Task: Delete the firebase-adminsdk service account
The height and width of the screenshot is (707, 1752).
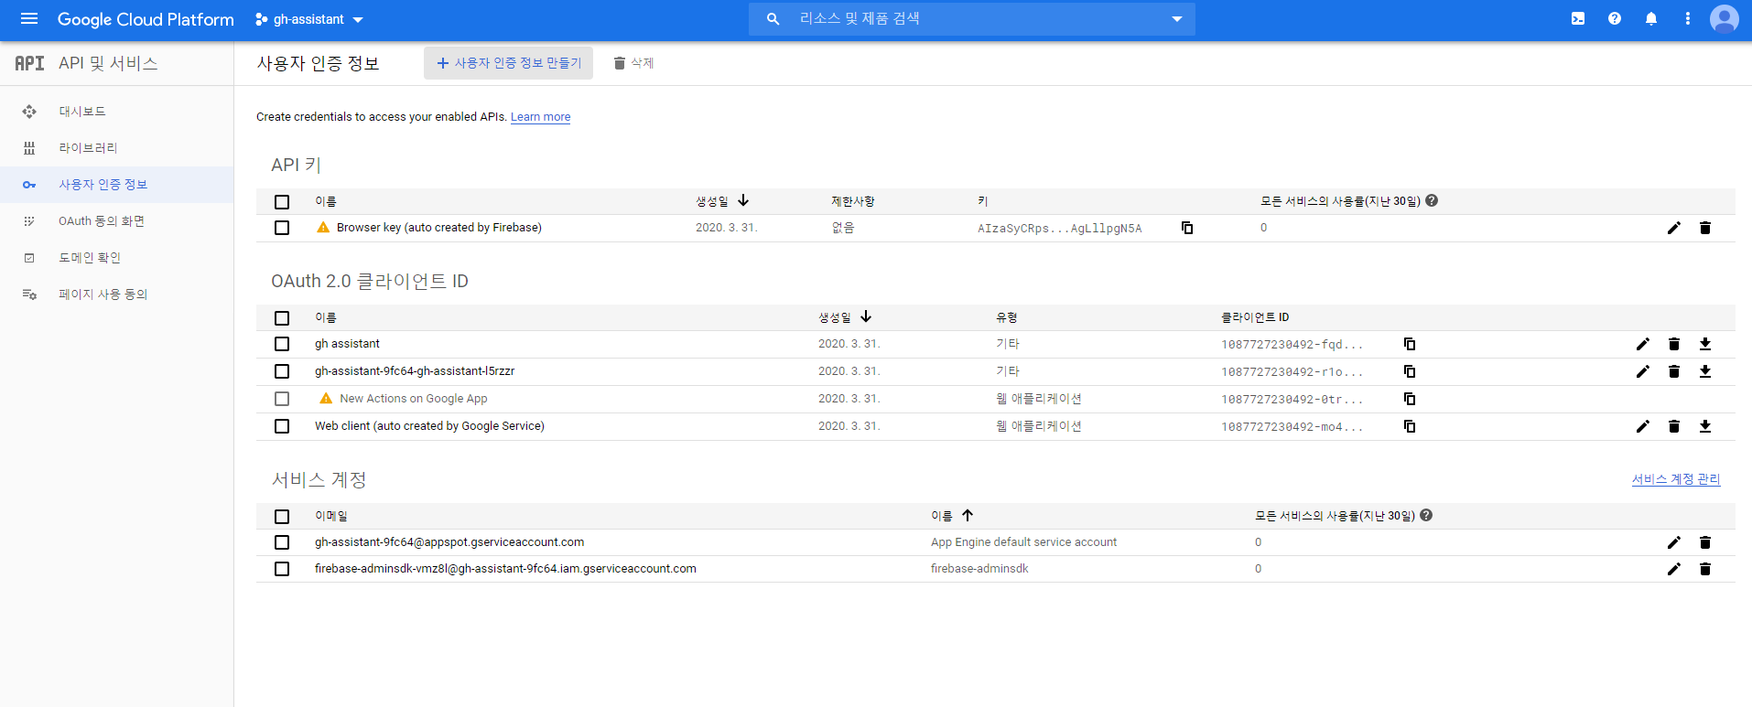Action: pyautogui.click(x=1705, y=569)
